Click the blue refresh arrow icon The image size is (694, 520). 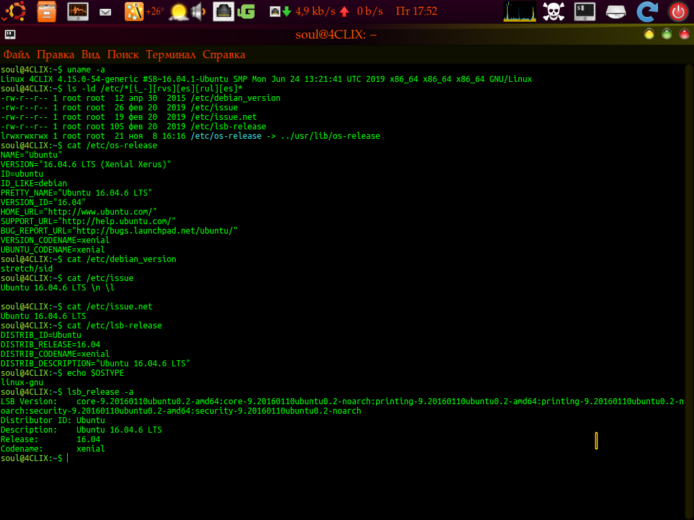click(647, 12)
